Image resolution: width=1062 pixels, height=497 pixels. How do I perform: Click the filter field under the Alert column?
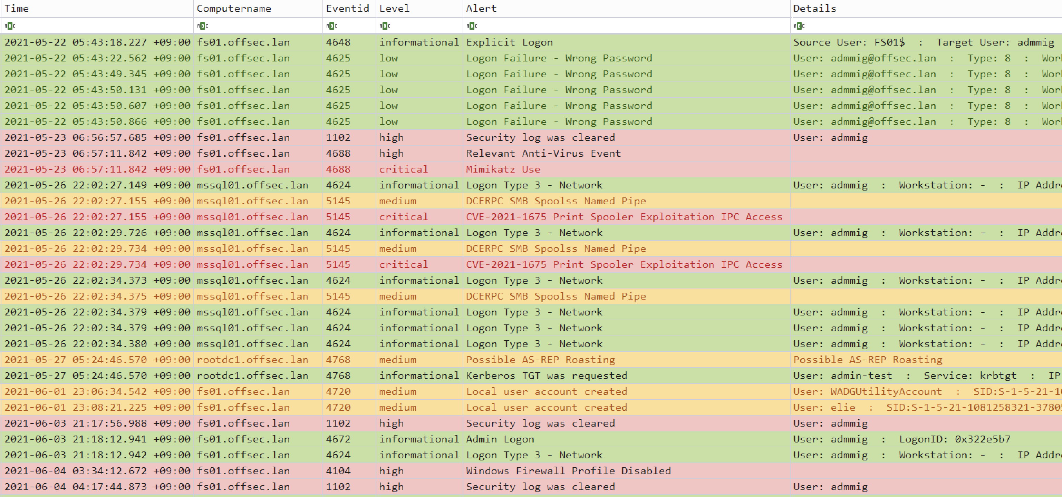[x=577, y=26]
